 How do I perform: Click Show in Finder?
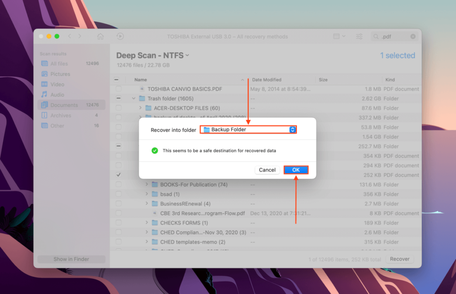click(x=71, y=259)
